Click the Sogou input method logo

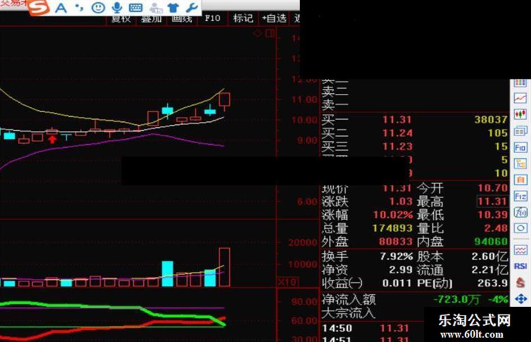tap(38, 7)
